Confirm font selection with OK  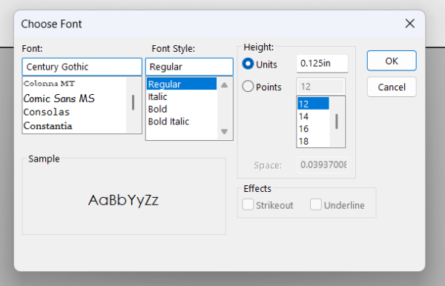[392, 61]
